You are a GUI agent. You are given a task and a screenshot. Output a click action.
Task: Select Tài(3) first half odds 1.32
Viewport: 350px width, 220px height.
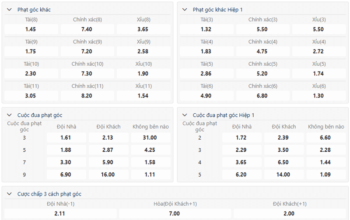[206, 29]
